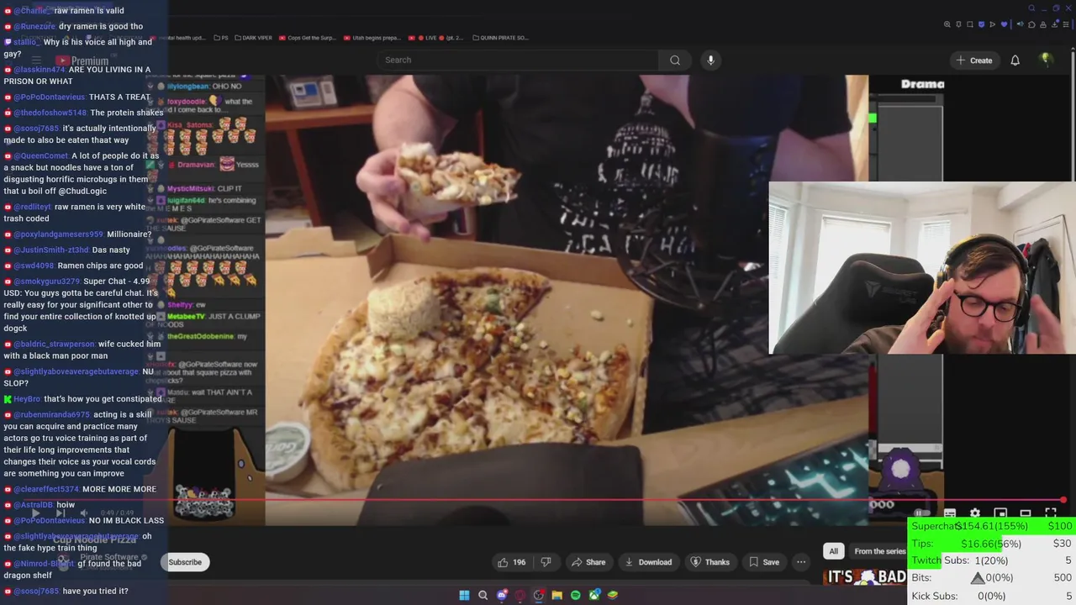1076x605 pixels.
Task: Play the YouTube video
Action: tap(35, 513)
